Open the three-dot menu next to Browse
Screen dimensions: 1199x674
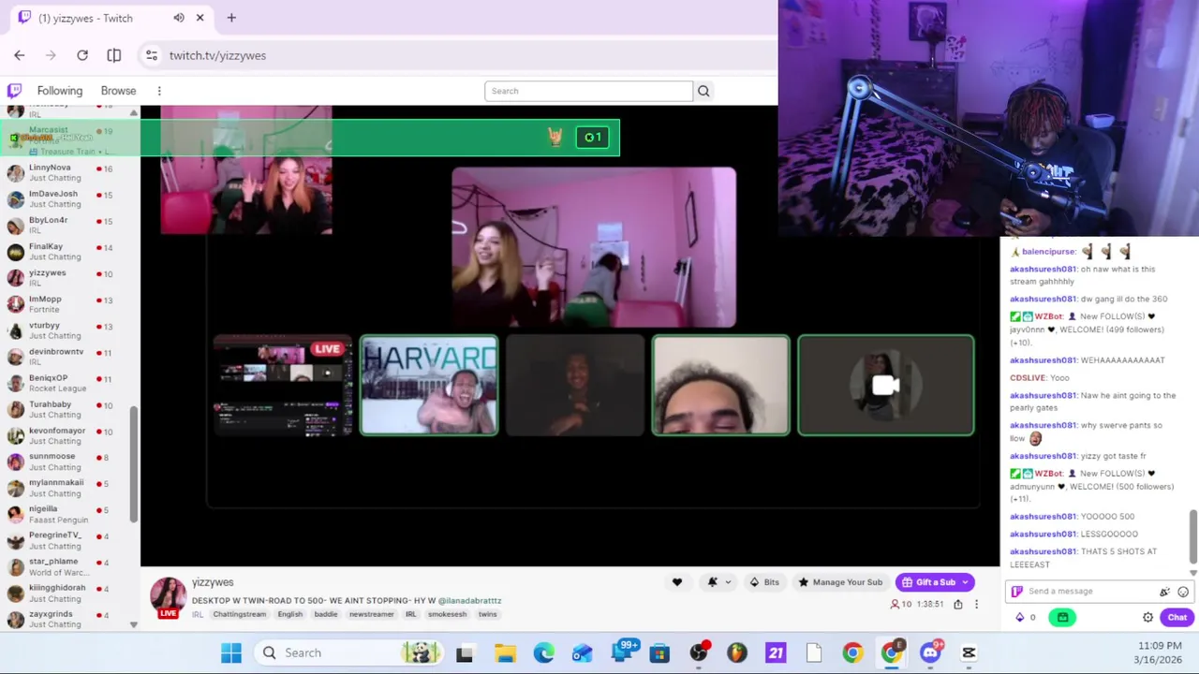pos(159,91)
